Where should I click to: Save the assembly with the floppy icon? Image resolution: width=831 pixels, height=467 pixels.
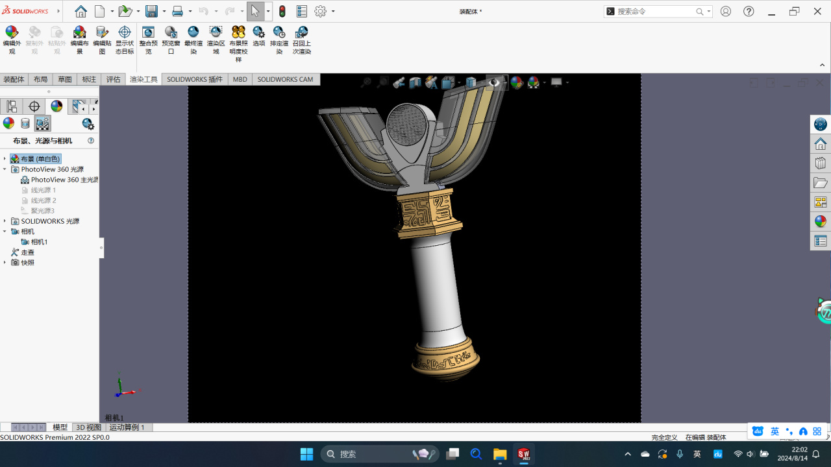point(151,12)
